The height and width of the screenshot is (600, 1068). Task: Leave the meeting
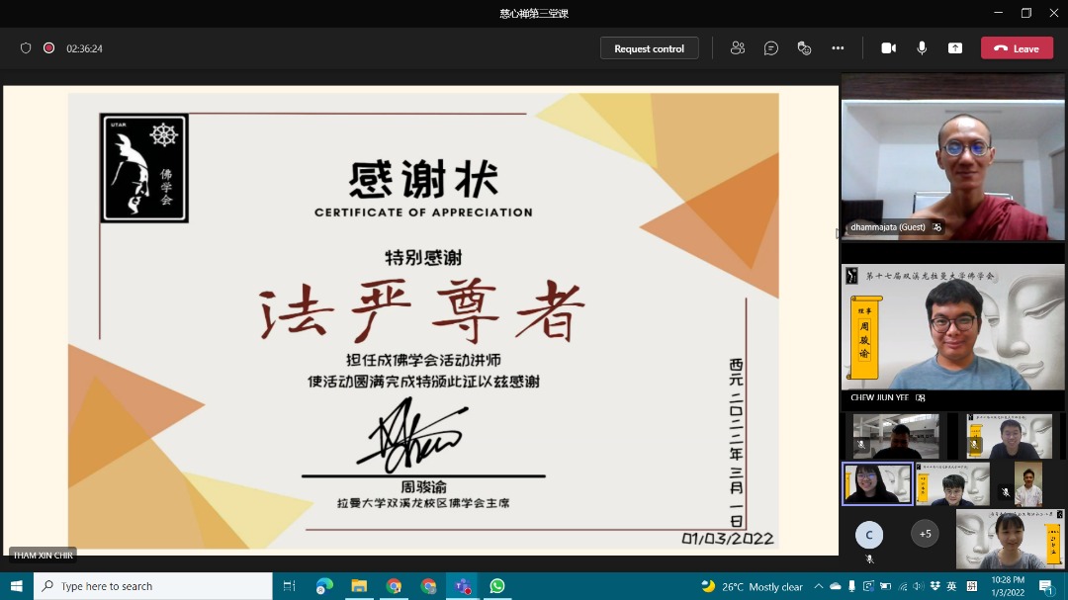click(x=1017, y=48)
